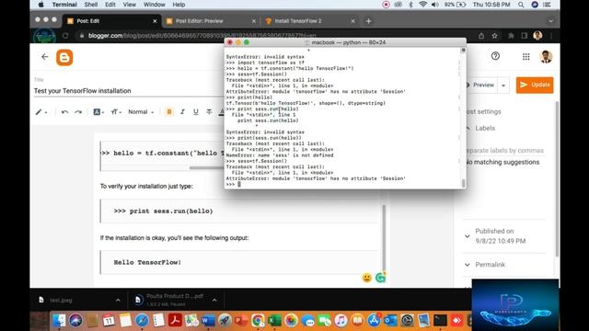Switch to the Install TensorFlow 2 tab
This screenshot has width=589, height=331.
pos(309,21)
